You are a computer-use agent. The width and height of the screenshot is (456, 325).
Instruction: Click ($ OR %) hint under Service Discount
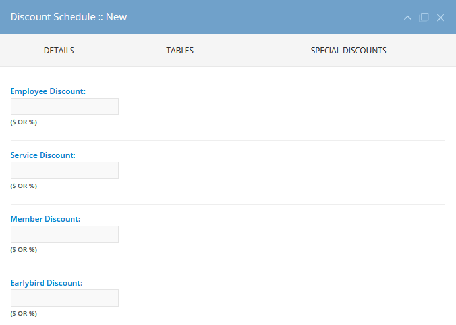pyautogui.click(x=24, y=186)
